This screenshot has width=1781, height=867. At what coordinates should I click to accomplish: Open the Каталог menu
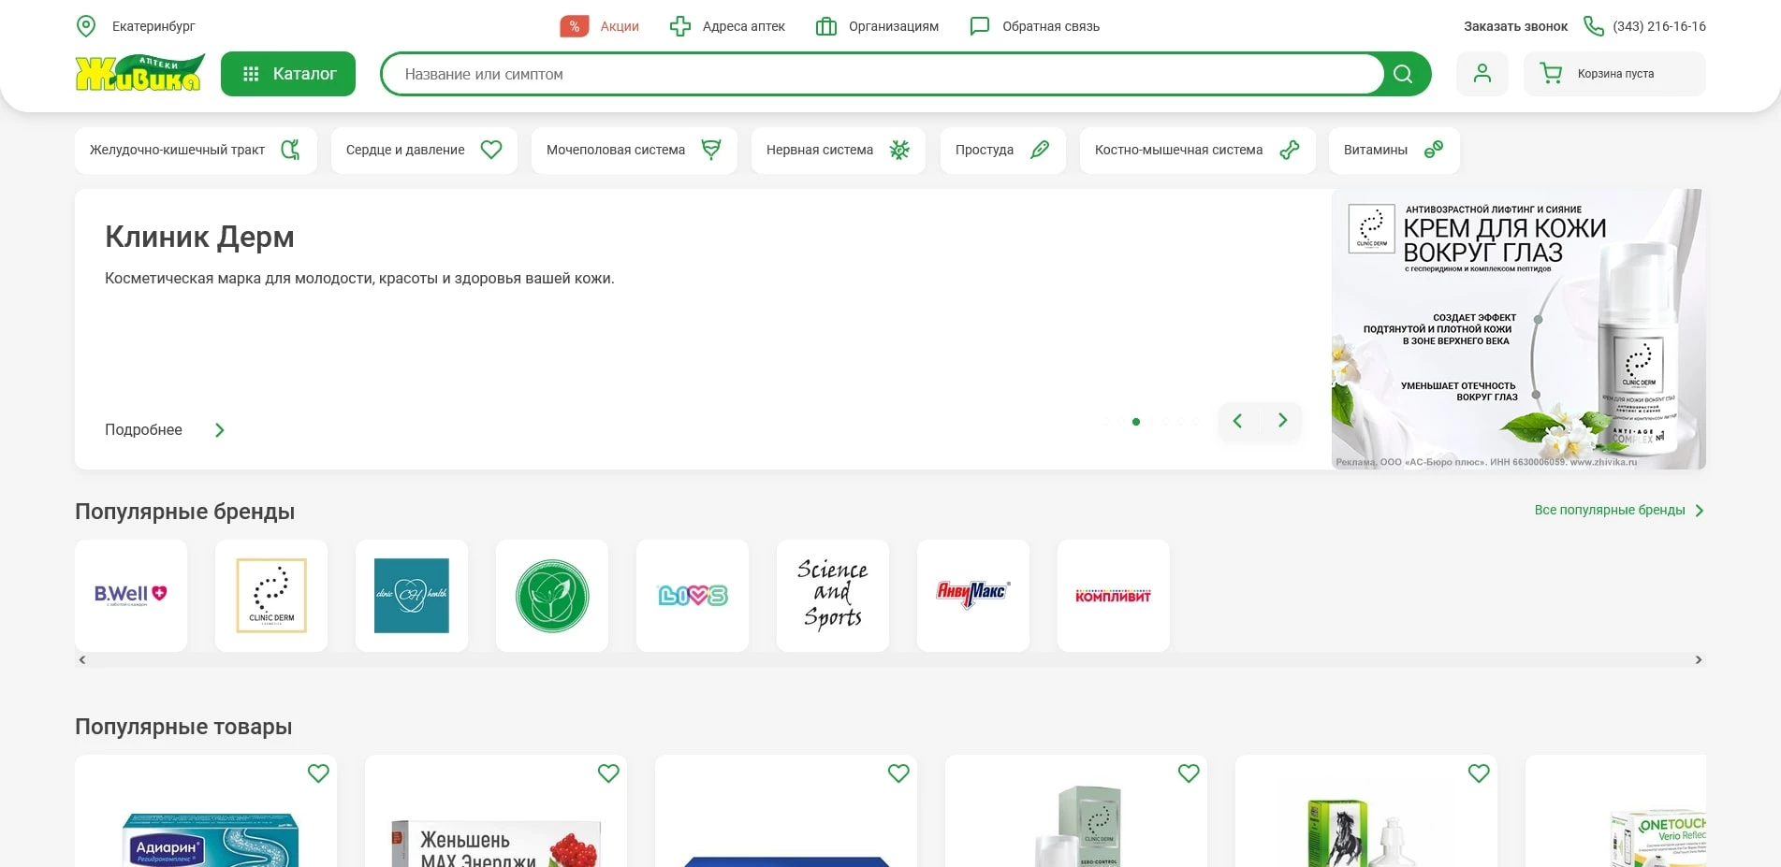(287, 74)
